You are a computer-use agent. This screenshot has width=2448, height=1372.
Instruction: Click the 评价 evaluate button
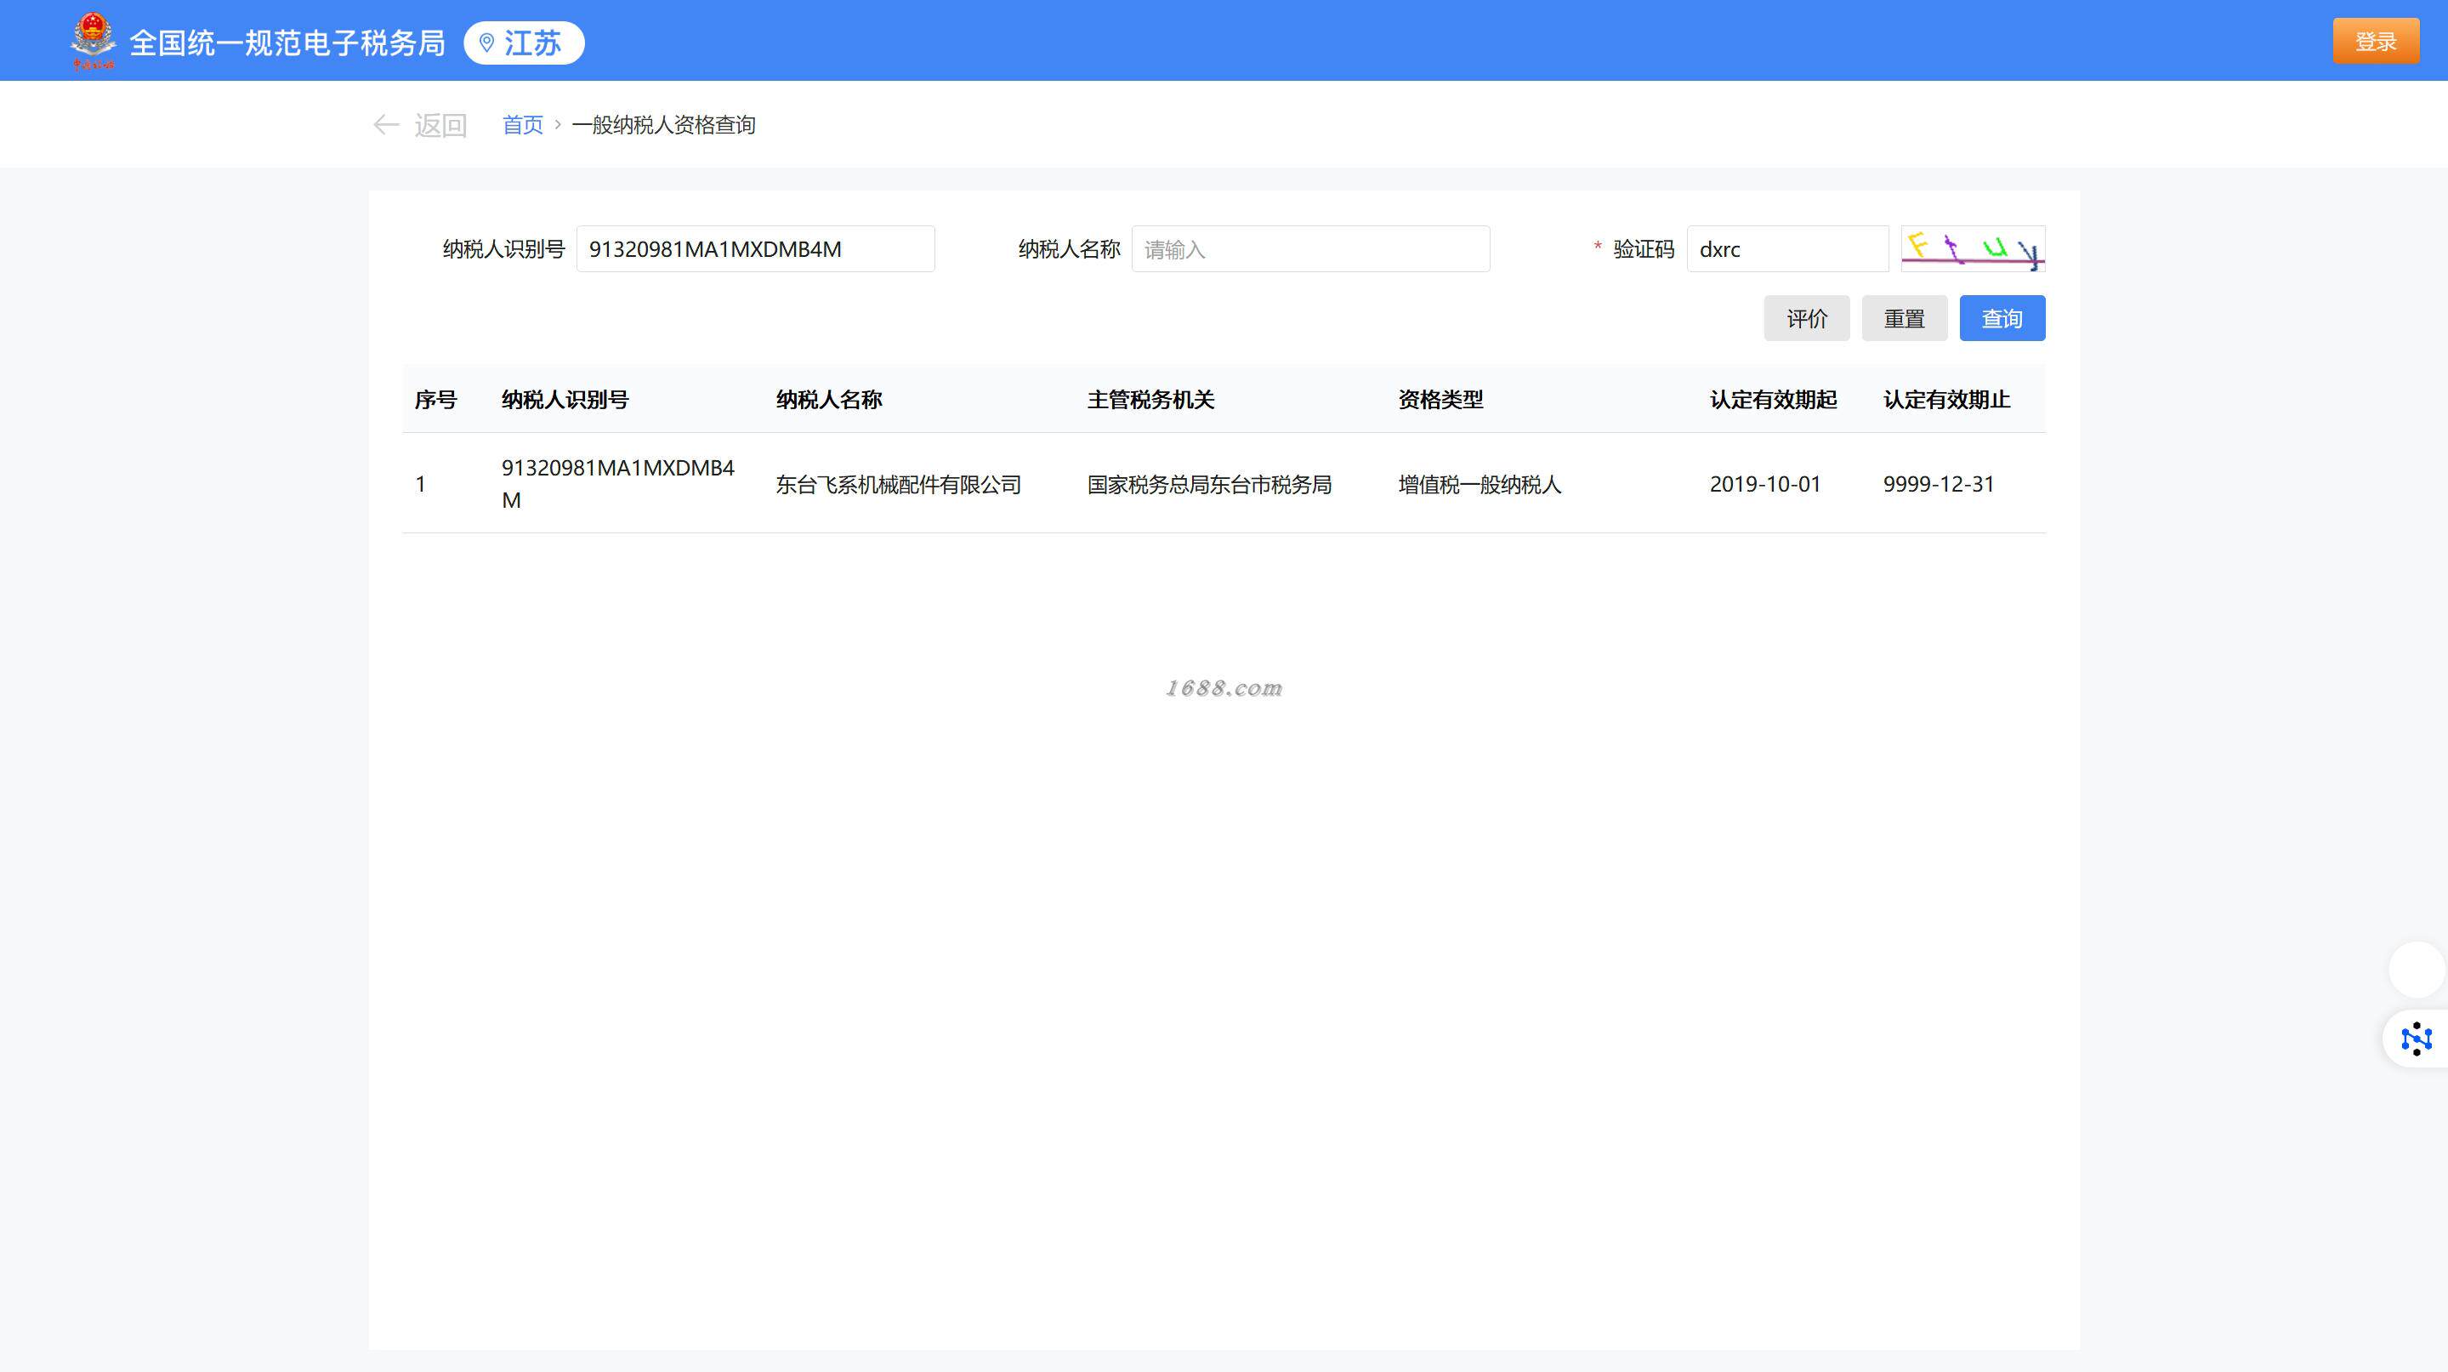1805,318
